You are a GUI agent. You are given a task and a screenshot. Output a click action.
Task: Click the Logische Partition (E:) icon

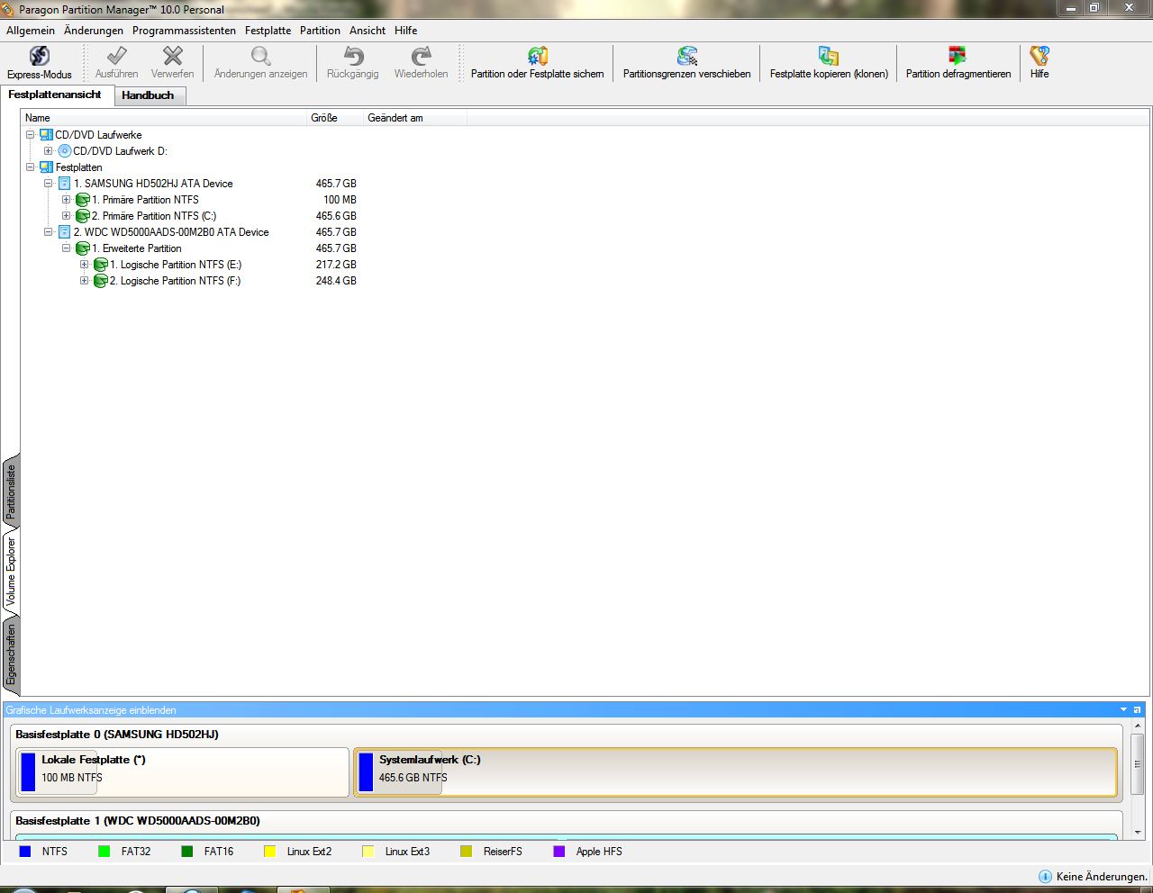click(101, 265)
